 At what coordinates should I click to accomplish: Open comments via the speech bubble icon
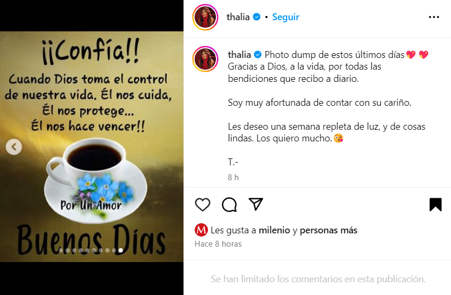pos(229,205)
